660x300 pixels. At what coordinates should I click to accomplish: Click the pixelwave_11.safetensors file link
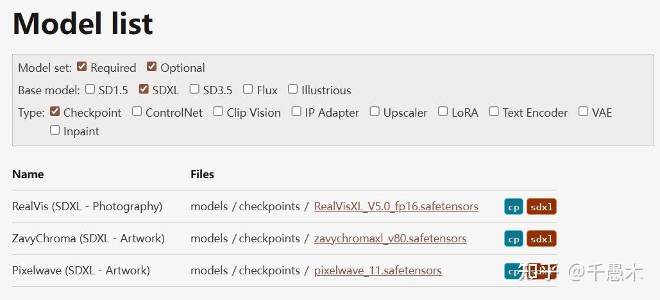[x=377, y=271]
